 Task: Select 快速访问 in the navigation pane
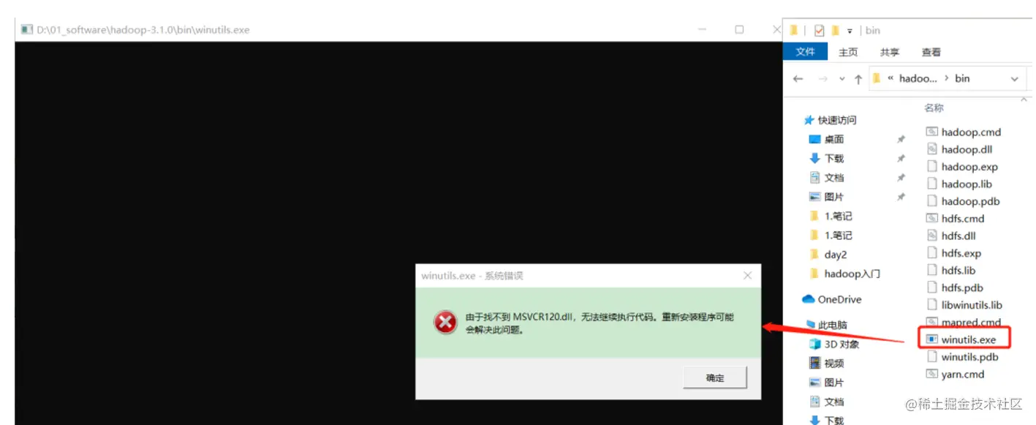coord(836,120)
